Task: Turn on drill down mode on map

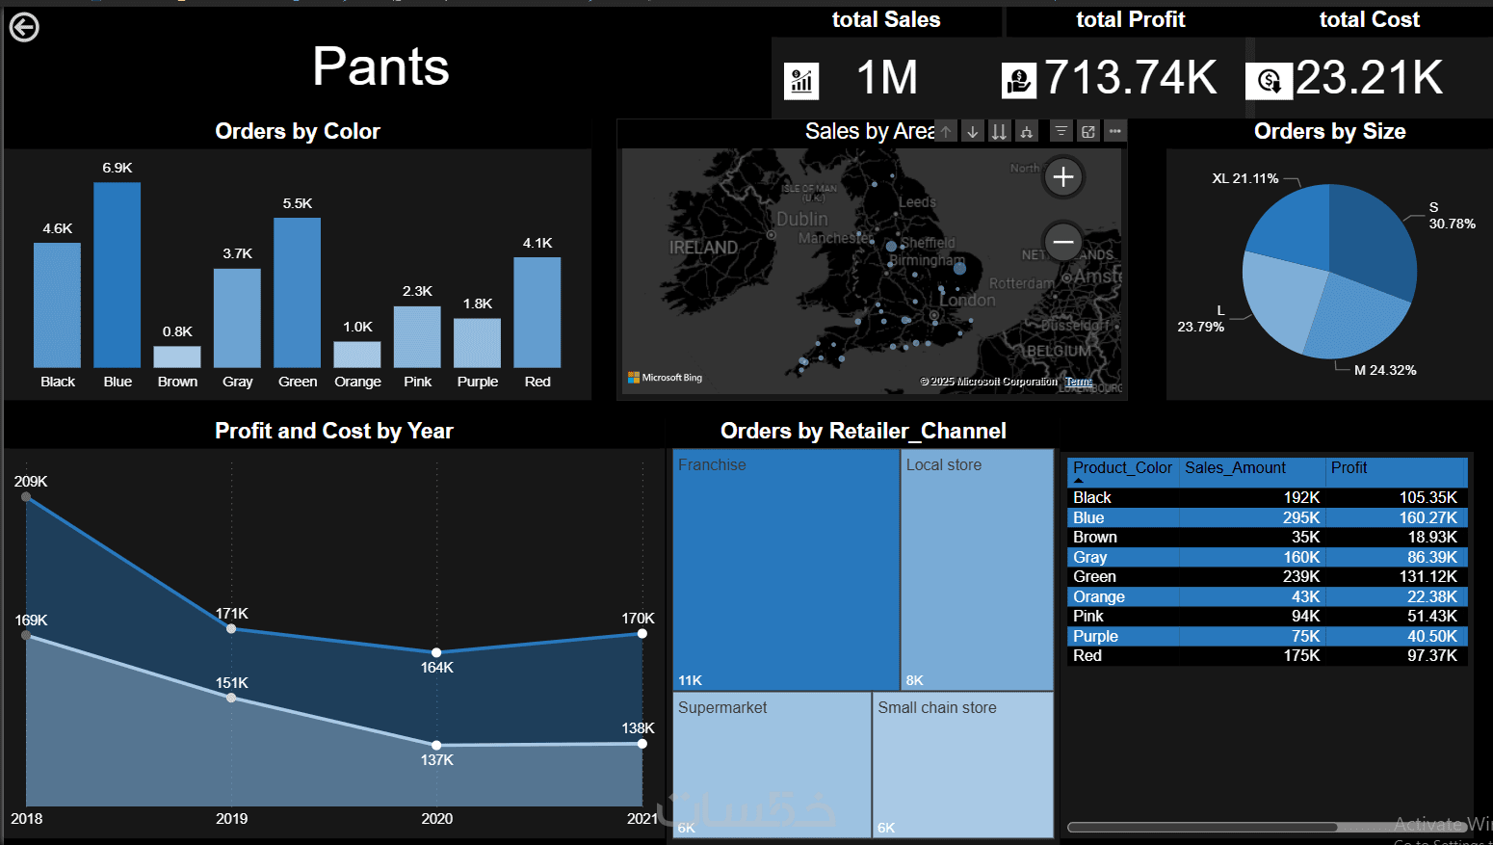Action: 973,131
